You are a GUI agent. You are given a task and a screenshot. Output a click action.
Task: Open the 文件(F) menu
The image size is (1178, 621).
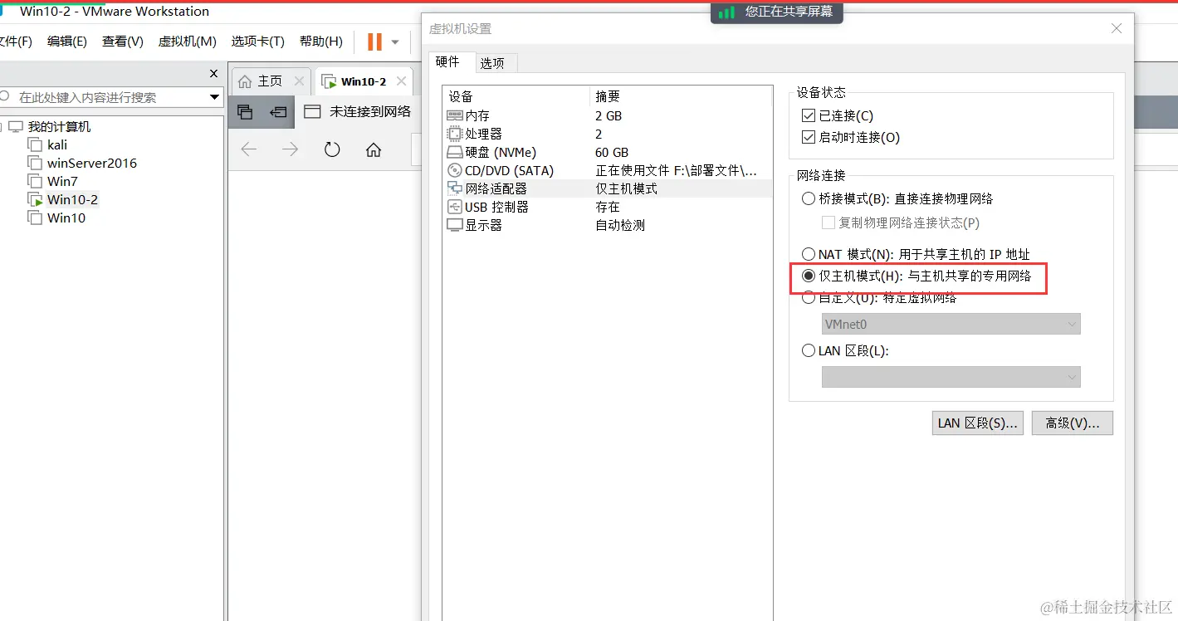click(x=15, y=42)
